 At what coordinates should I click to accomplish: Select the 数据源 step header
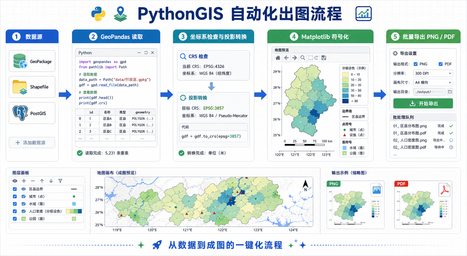point(32,36)
